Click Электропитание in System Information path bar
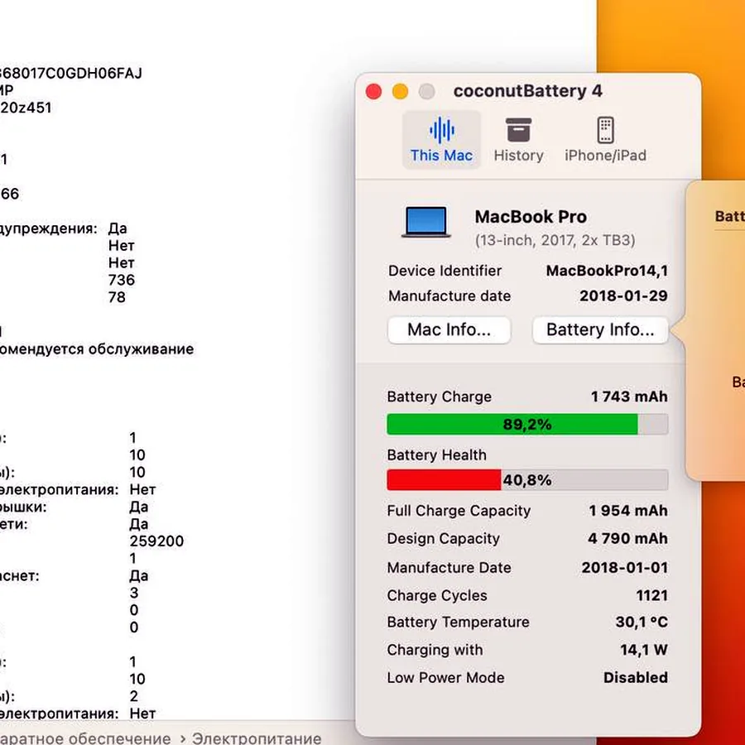745x745 pixels. (x=257, y=738)
